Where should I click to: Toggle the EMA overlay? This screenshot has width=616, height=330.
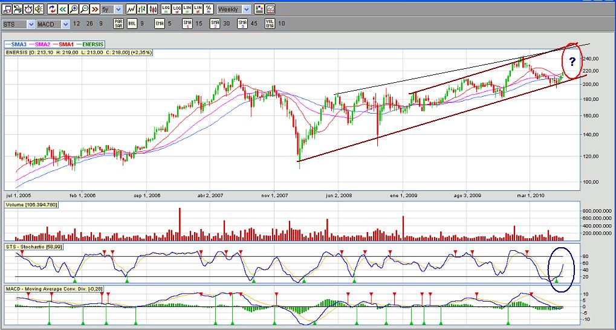(x=160, y=24)
